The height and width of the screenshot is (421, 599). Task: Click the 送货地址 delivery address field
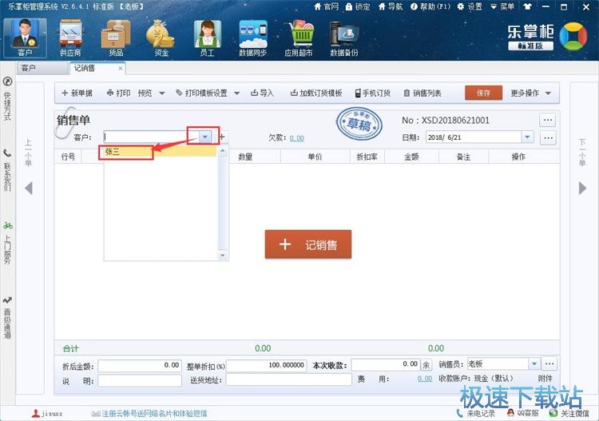click(x=289, y=379)
